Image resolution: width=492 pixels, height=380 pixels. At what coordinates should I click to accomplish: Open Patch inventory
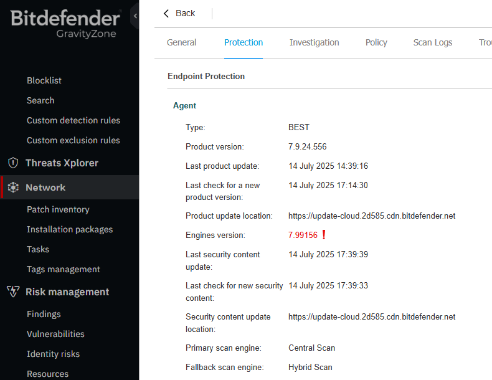pyautogui.click(x=58, y=209)
